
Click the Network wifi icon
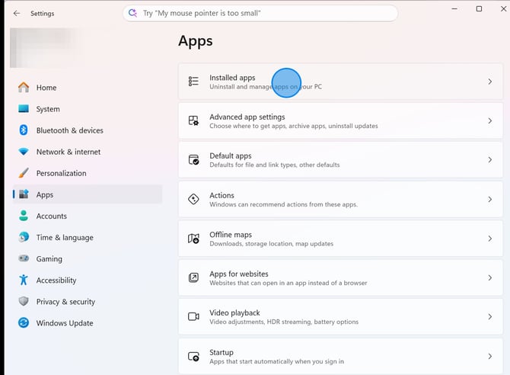click(x=24, y=152)
